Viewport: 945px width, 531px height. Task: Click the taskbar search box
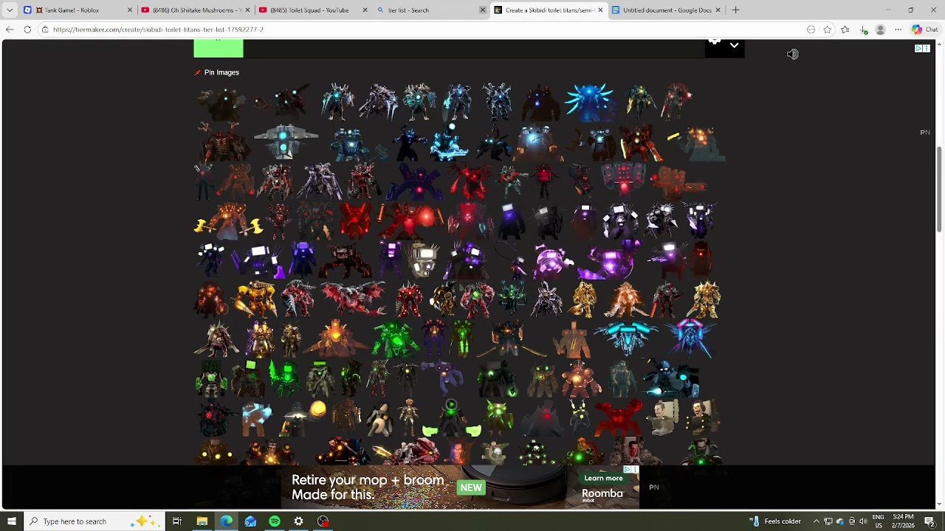coord(95,521)
